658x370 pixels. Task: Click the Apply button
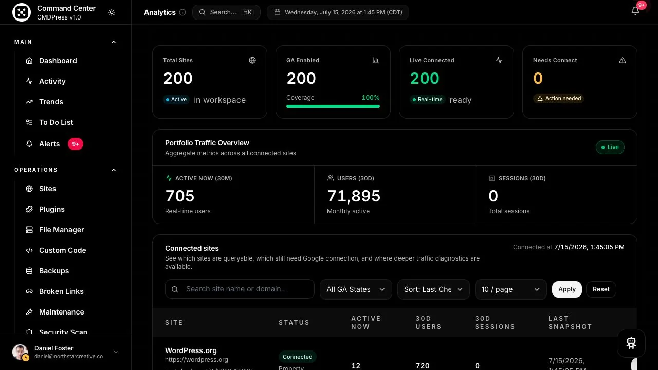coord(567,289)
